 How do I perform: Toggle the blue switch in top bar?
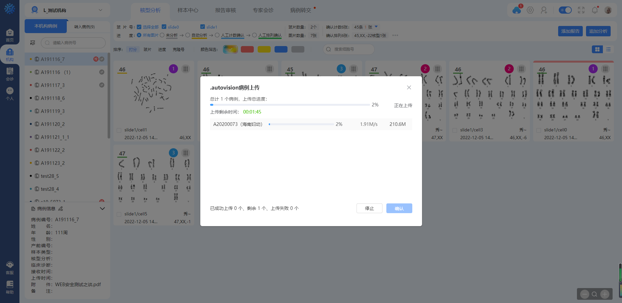coord(565,10)
